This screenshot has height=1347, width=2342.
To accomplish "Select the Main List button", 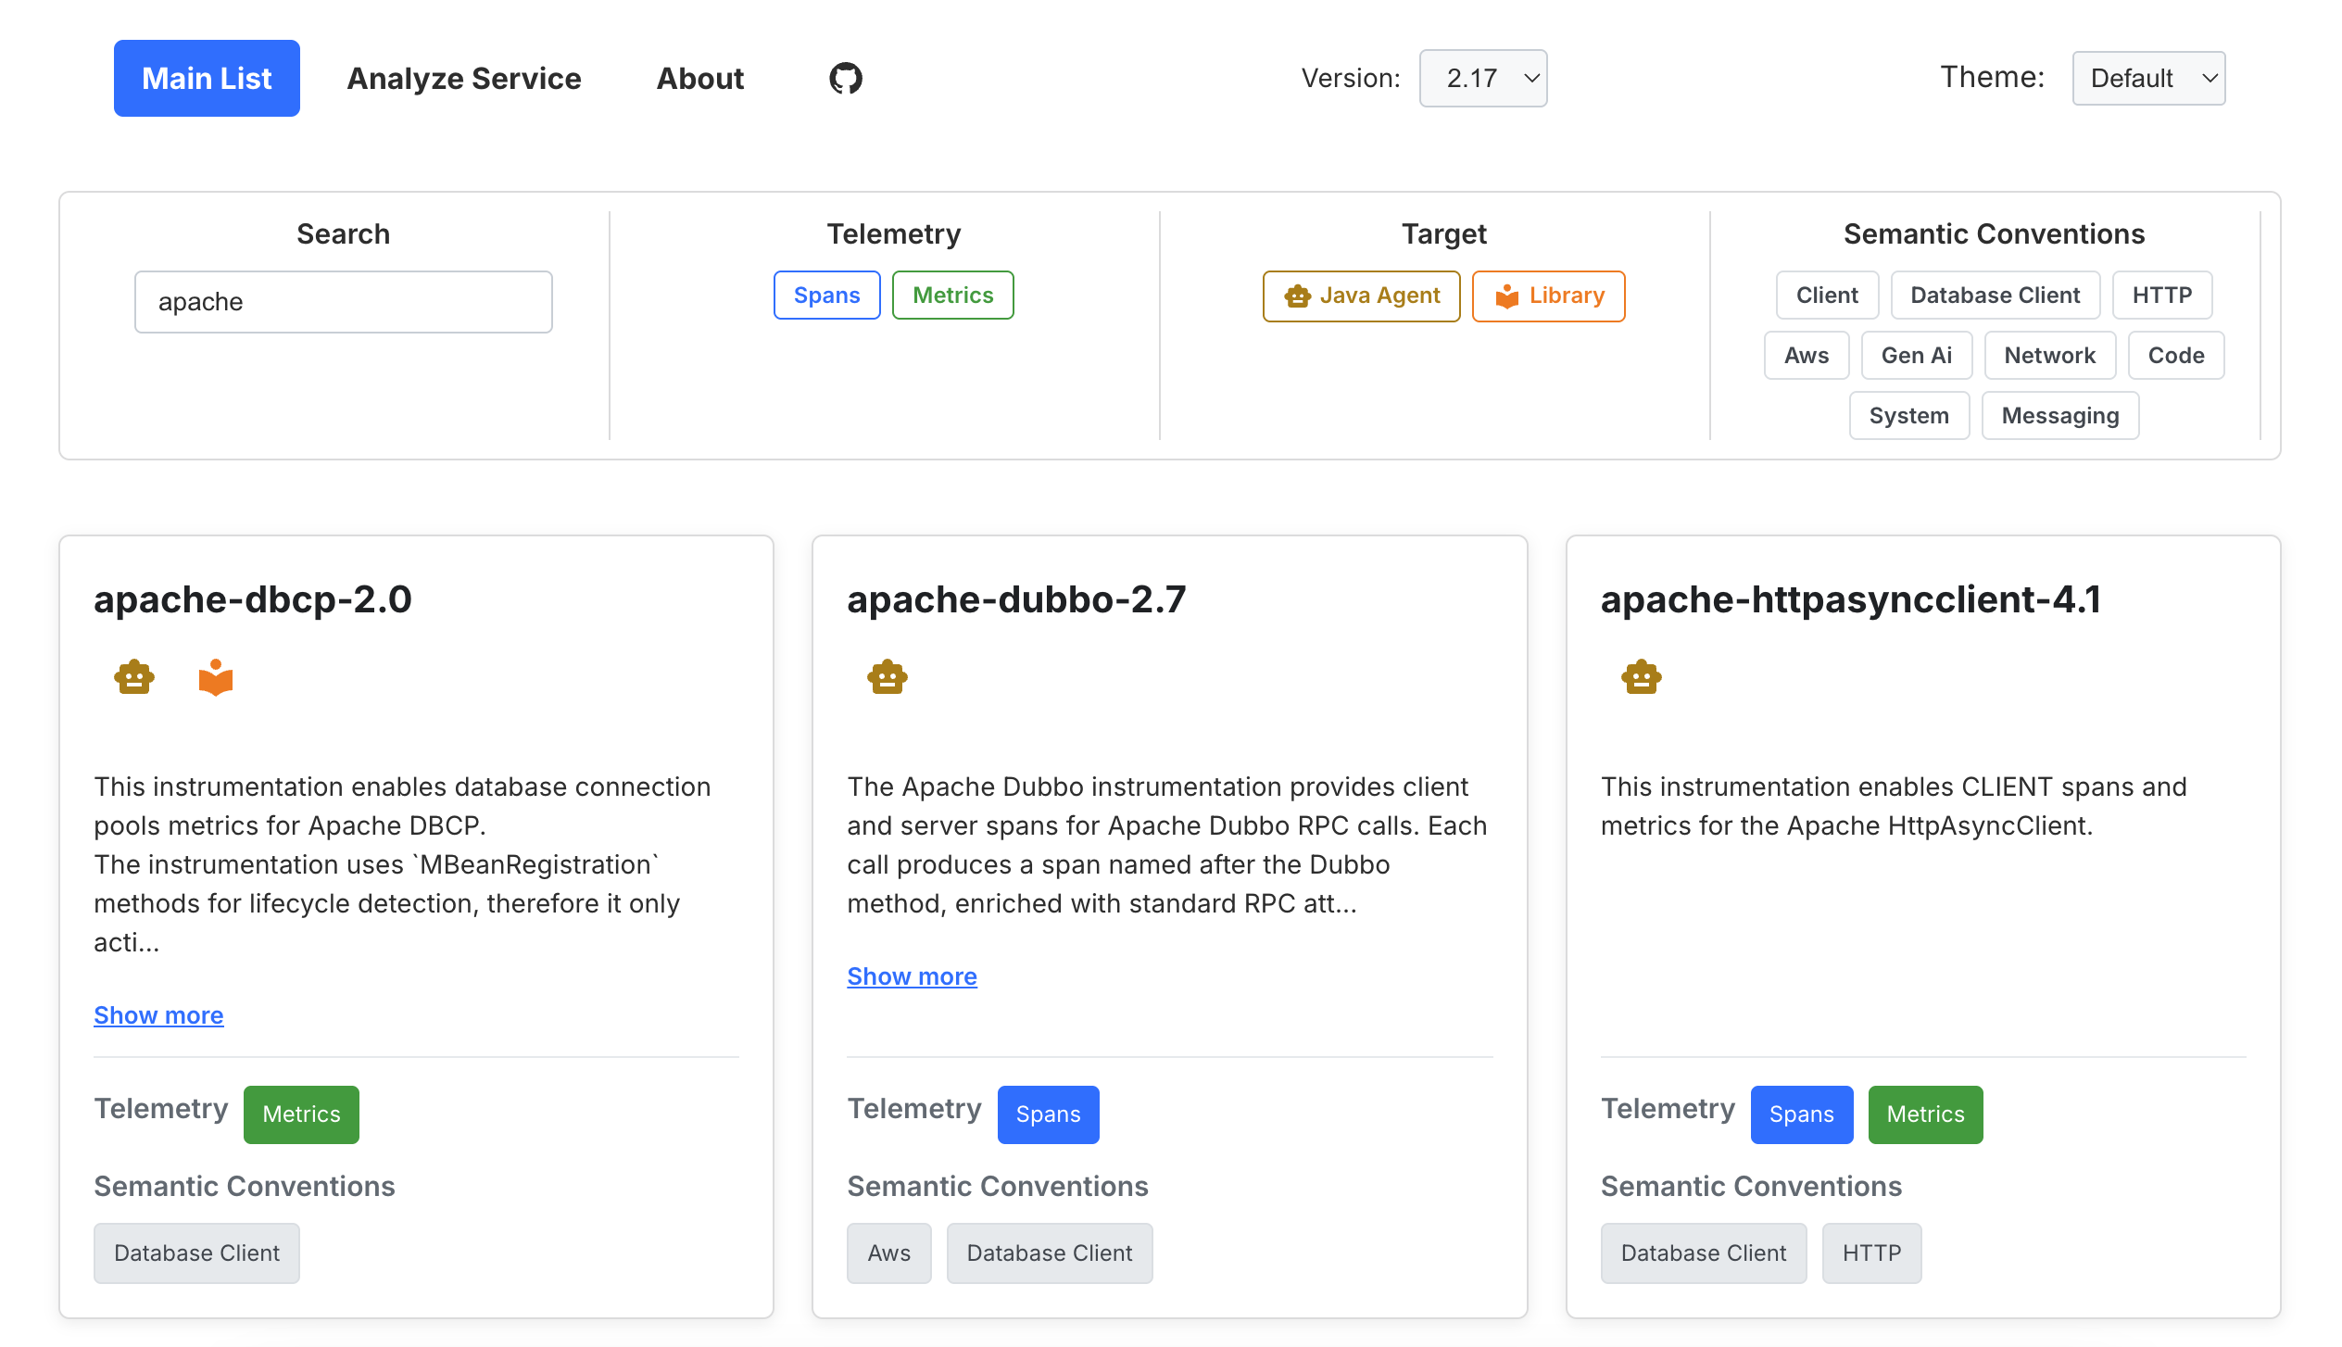I will pyautogui.click(x=207, y=79).
